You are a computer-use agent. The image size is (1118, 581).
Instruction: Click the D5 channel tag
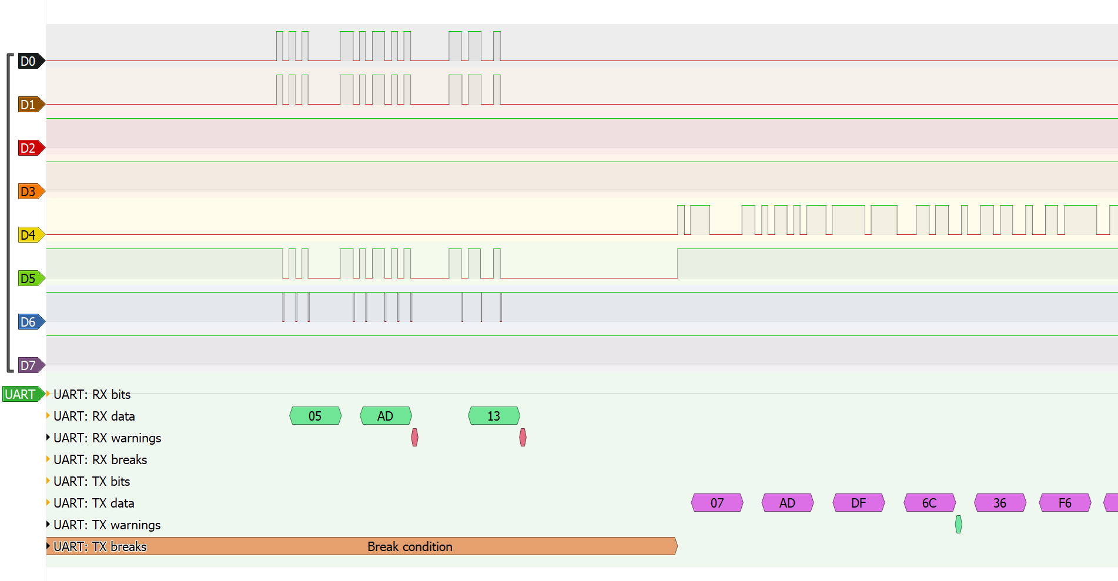29,278
